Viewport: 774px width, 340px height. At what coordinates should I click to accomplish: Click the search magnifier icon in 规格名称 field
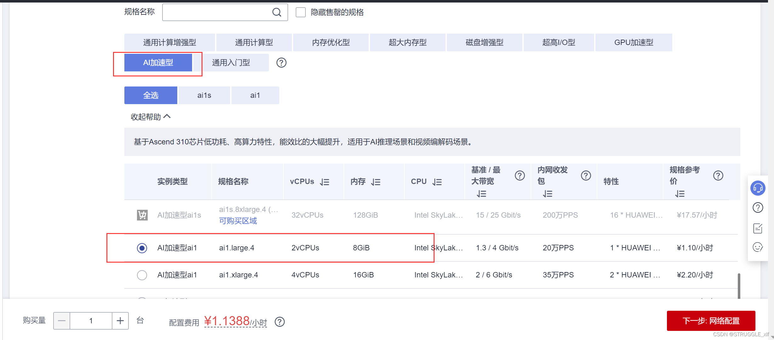click(x=276, y=12)
